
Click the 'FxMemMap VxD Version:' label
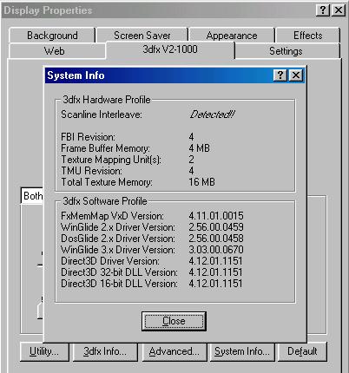(112, 216)
